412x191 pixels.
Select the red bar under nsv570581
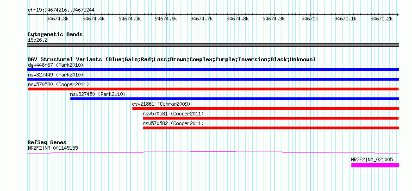pyautogui.click(x=271, y=118)
